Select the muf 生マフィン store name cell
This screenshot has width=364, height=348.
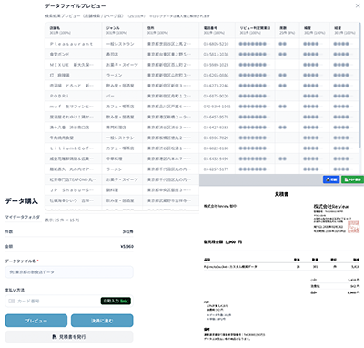coord(74,107)
